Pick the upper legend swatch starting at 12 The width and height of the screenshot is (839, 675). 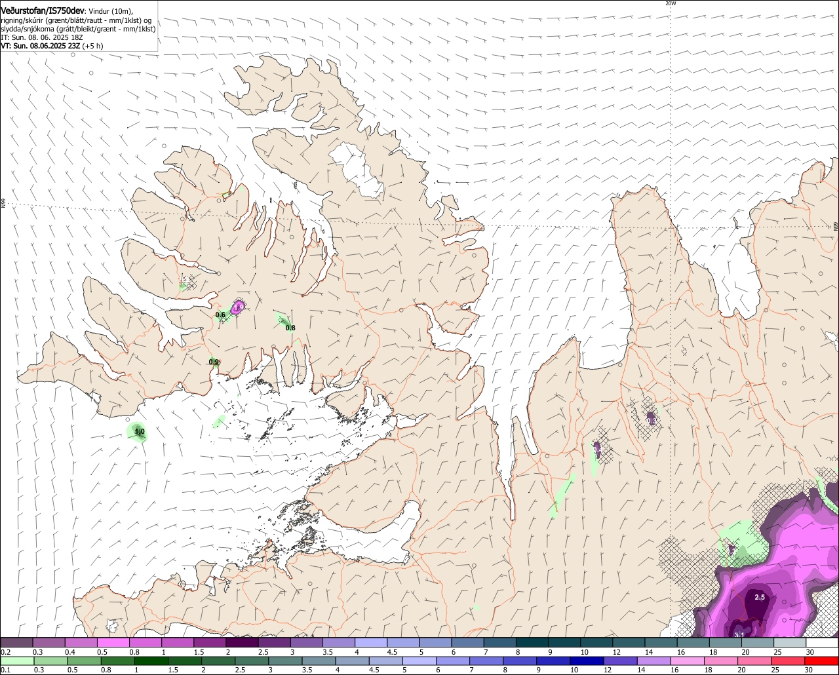[629, 643]
